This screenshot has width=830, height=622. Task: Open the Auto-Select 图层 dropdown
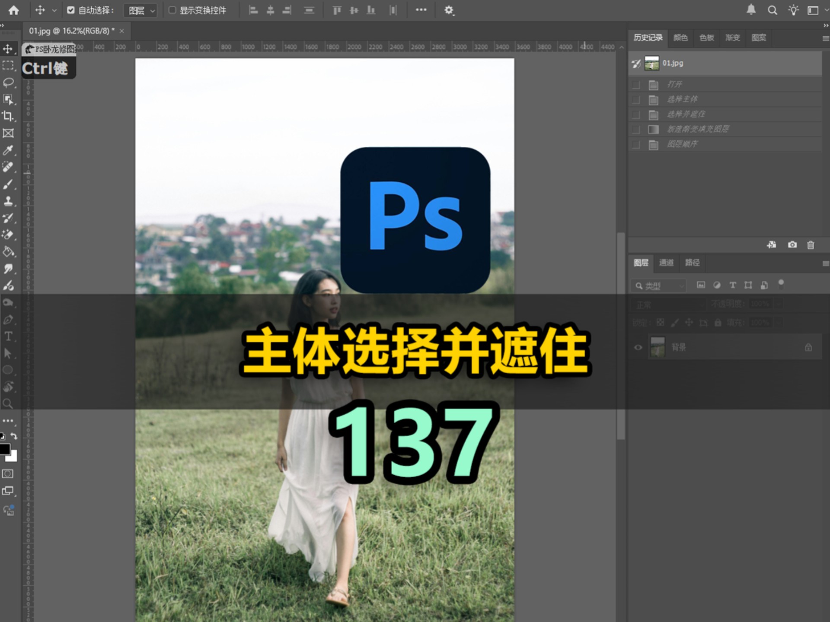(140, 10)
